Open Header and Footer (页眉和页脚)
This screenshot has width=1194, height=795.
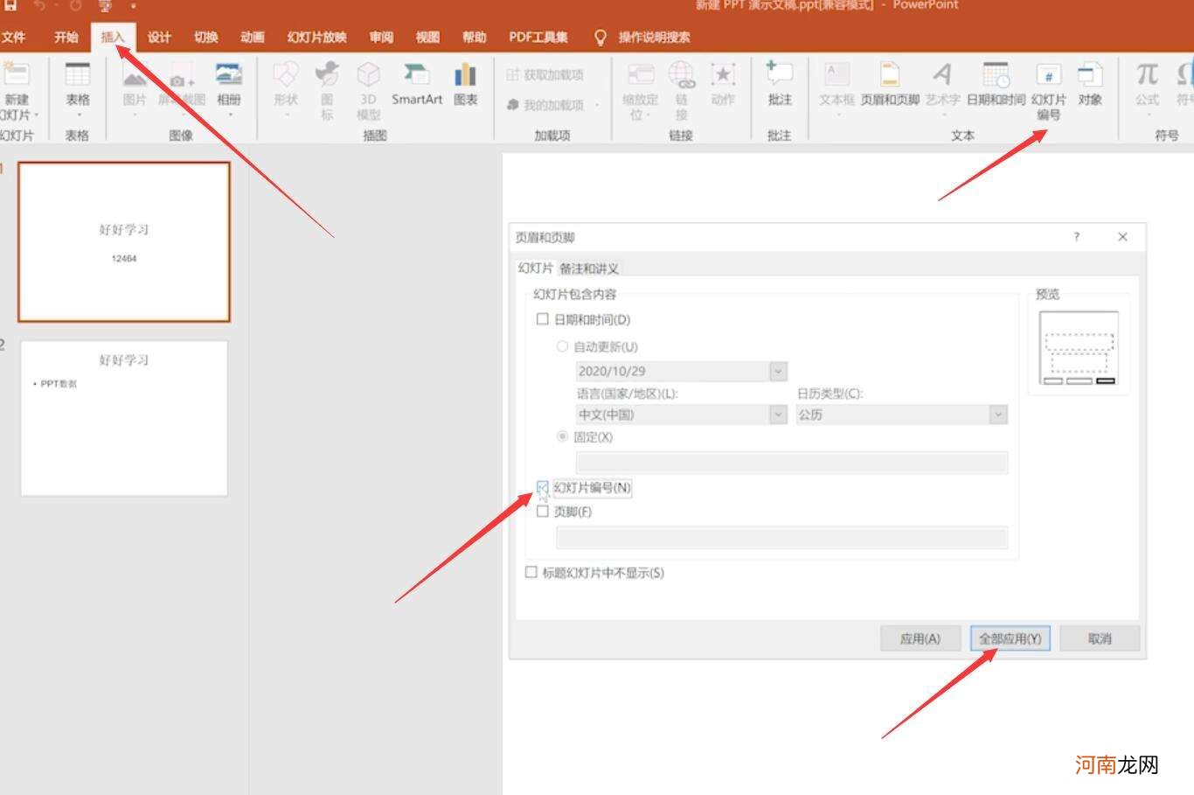coord(890,84)
